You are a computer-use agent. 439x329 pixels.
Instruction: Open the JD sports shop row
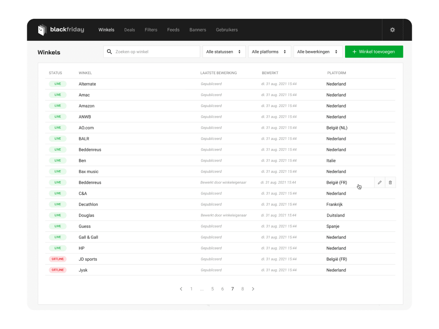[220, 259]
